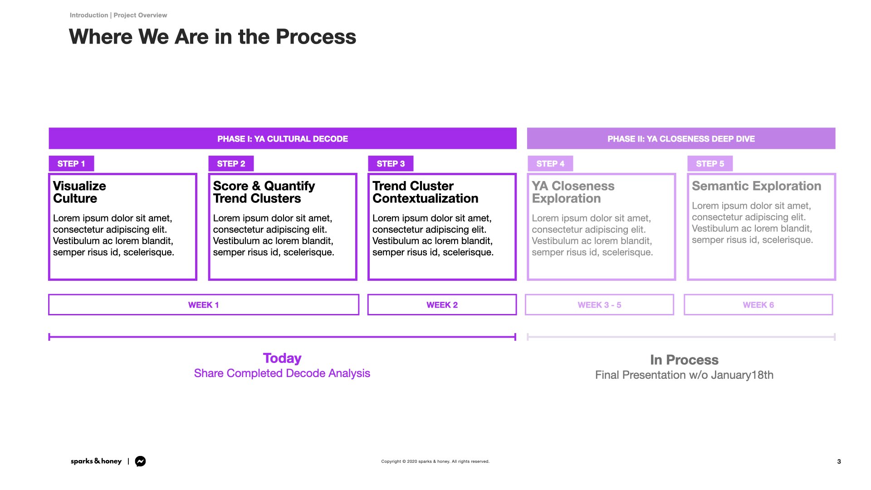The image size is (871, 490).
Task: Click the sparks & honey logo
Action: [x=96, y=461]
